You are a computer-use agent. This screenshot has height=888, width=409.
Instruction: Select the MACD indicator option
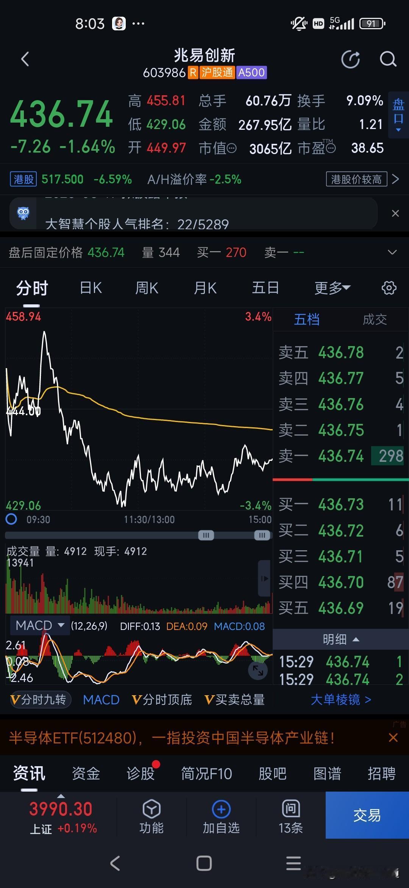click(x=101, y=699)
